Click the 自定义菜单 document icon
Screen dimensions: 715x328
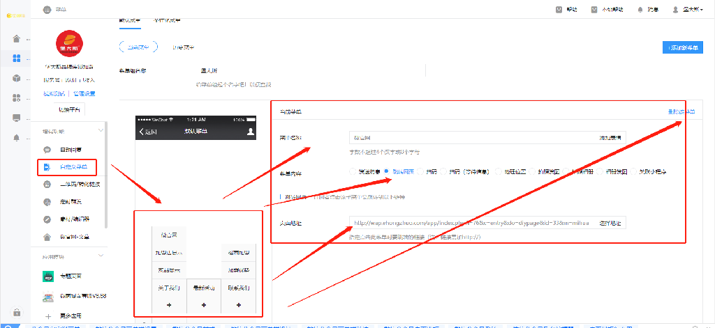point(47,167)
